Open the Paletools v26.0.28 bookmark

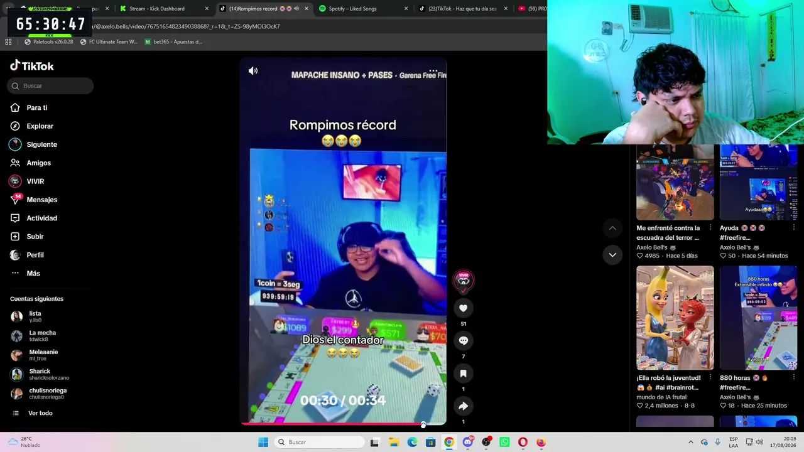49,42
